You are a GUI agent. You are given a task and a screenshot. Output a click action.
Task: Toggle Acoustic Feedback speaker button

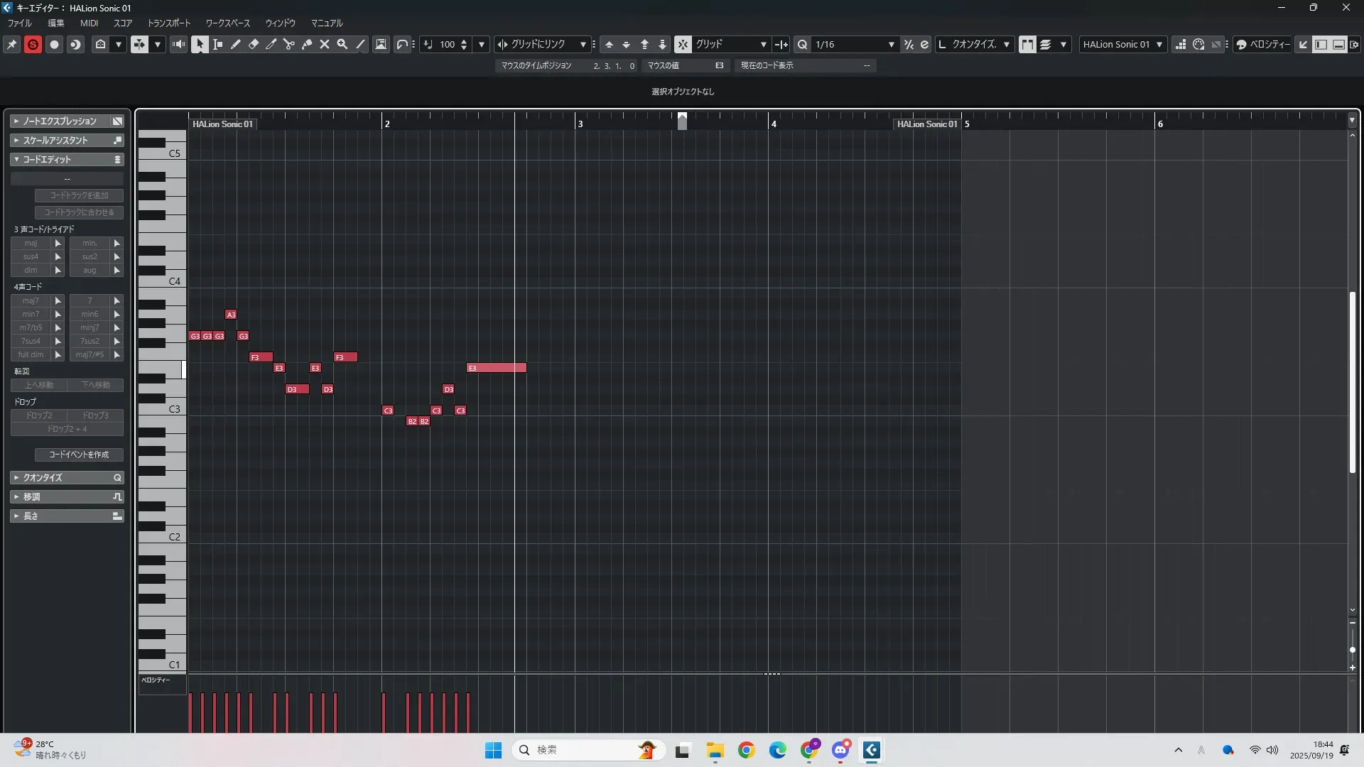point(178,44)
